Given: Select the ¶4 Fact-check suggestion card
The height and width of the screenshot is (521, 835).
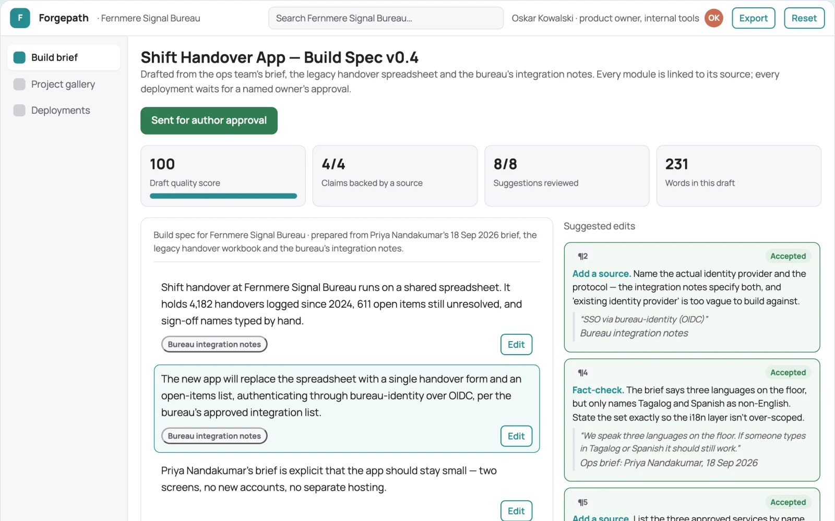Looking at the screenshot, I should (692, 420).
